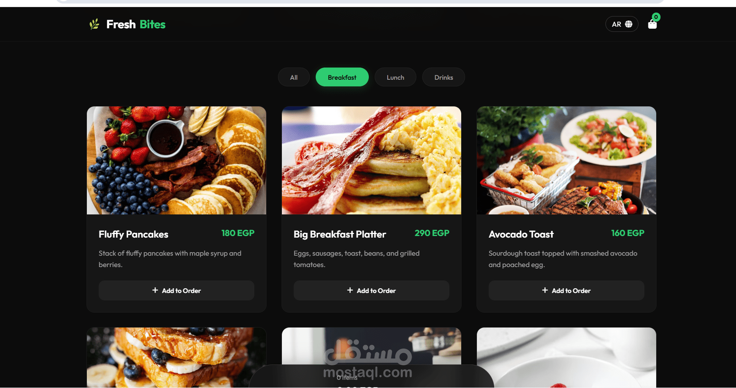Click the plus icon on the Avocado Toast button
Screen dimensions: 736x388
point(545,290)
